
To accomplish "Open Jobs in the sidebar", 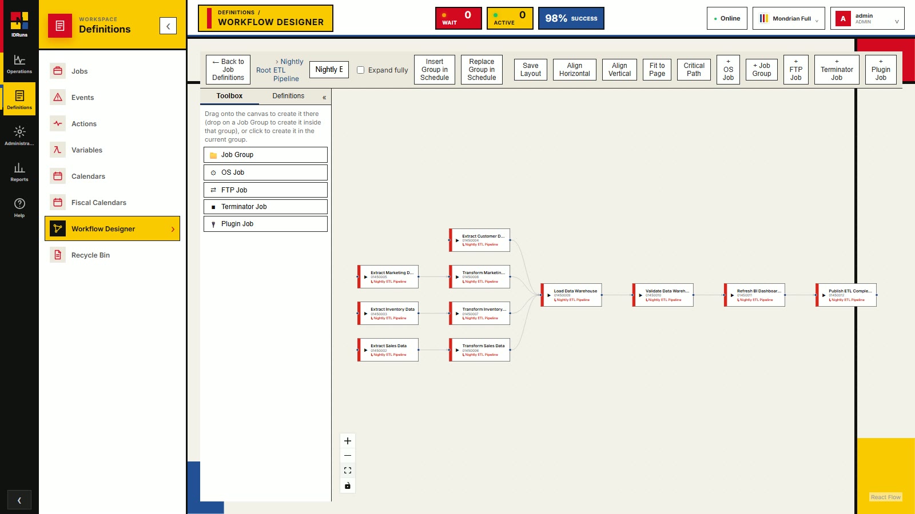I will coord(112,71).
